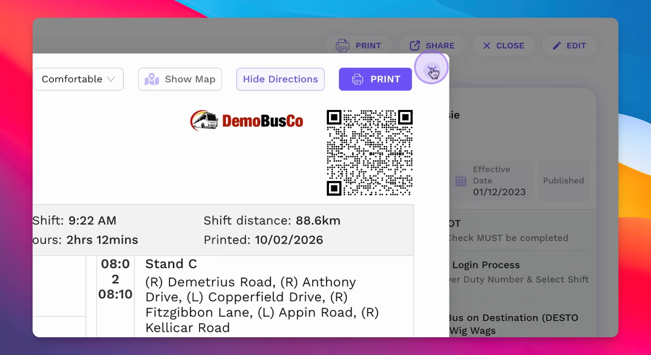Viewport: 651px width, 355px height.
Task: Toggle the Hide Directions button
Action: click(x=281, y=79)
